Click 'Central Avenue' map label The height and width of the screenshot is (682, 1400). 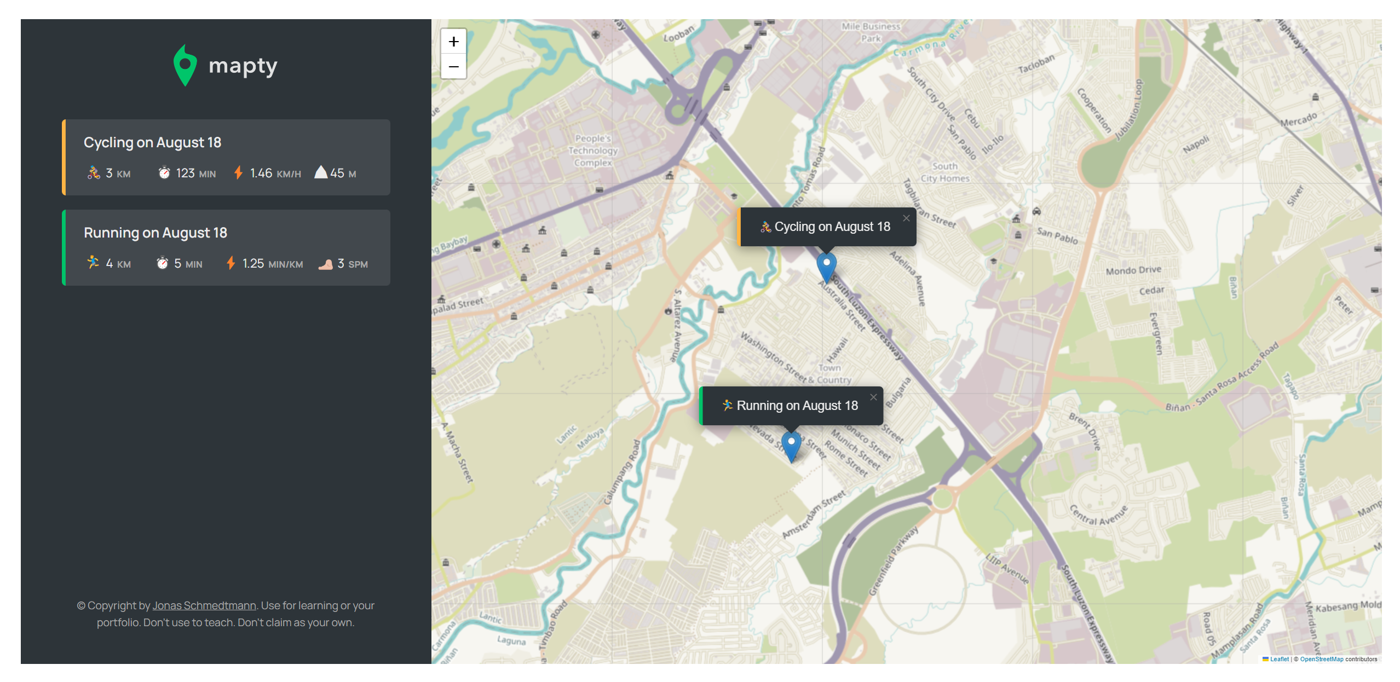tap(1098, 516)
